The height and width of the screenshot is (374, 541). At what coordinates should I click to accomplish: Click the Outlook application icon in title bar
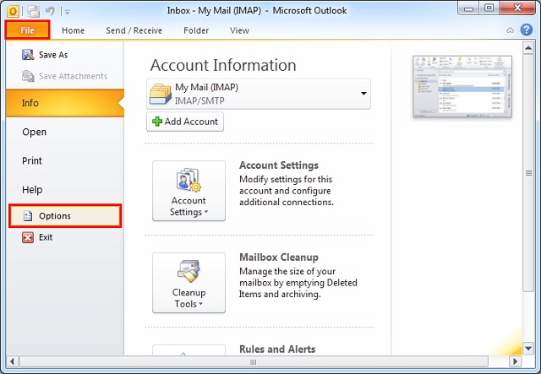[13, 11]
